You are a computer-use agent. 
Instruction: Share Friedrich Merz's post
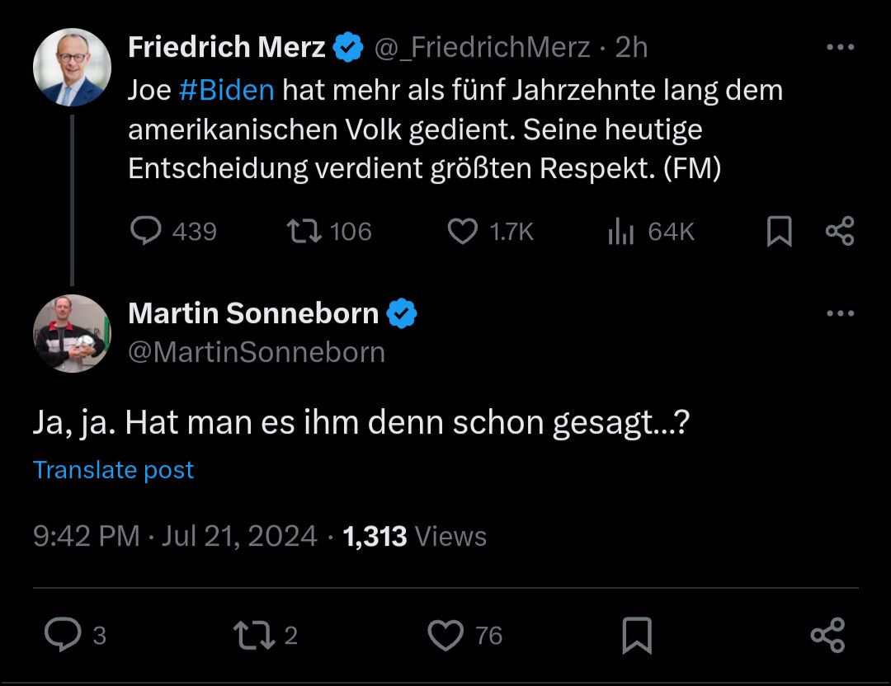click(x=840, y=232)
